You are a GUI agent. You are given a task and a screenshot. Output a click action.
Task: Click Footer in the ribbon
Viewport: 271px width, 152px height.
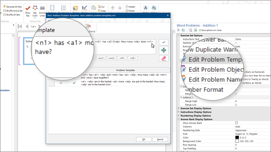point(130,11)
